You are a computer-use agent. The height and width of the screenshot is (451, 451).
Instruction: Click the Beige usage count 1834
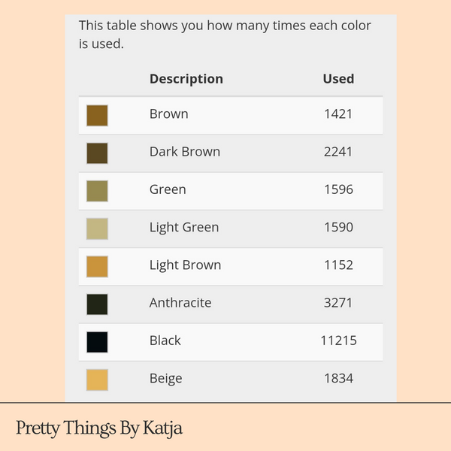pyautogui.click(x=338, y=378)
